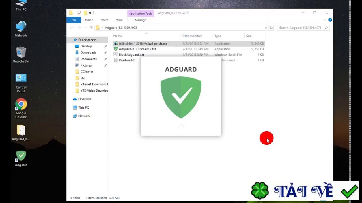The image size is (362, 203).
Task: Unpin Downloads from Quick access
Action: [x=105, y=52]
